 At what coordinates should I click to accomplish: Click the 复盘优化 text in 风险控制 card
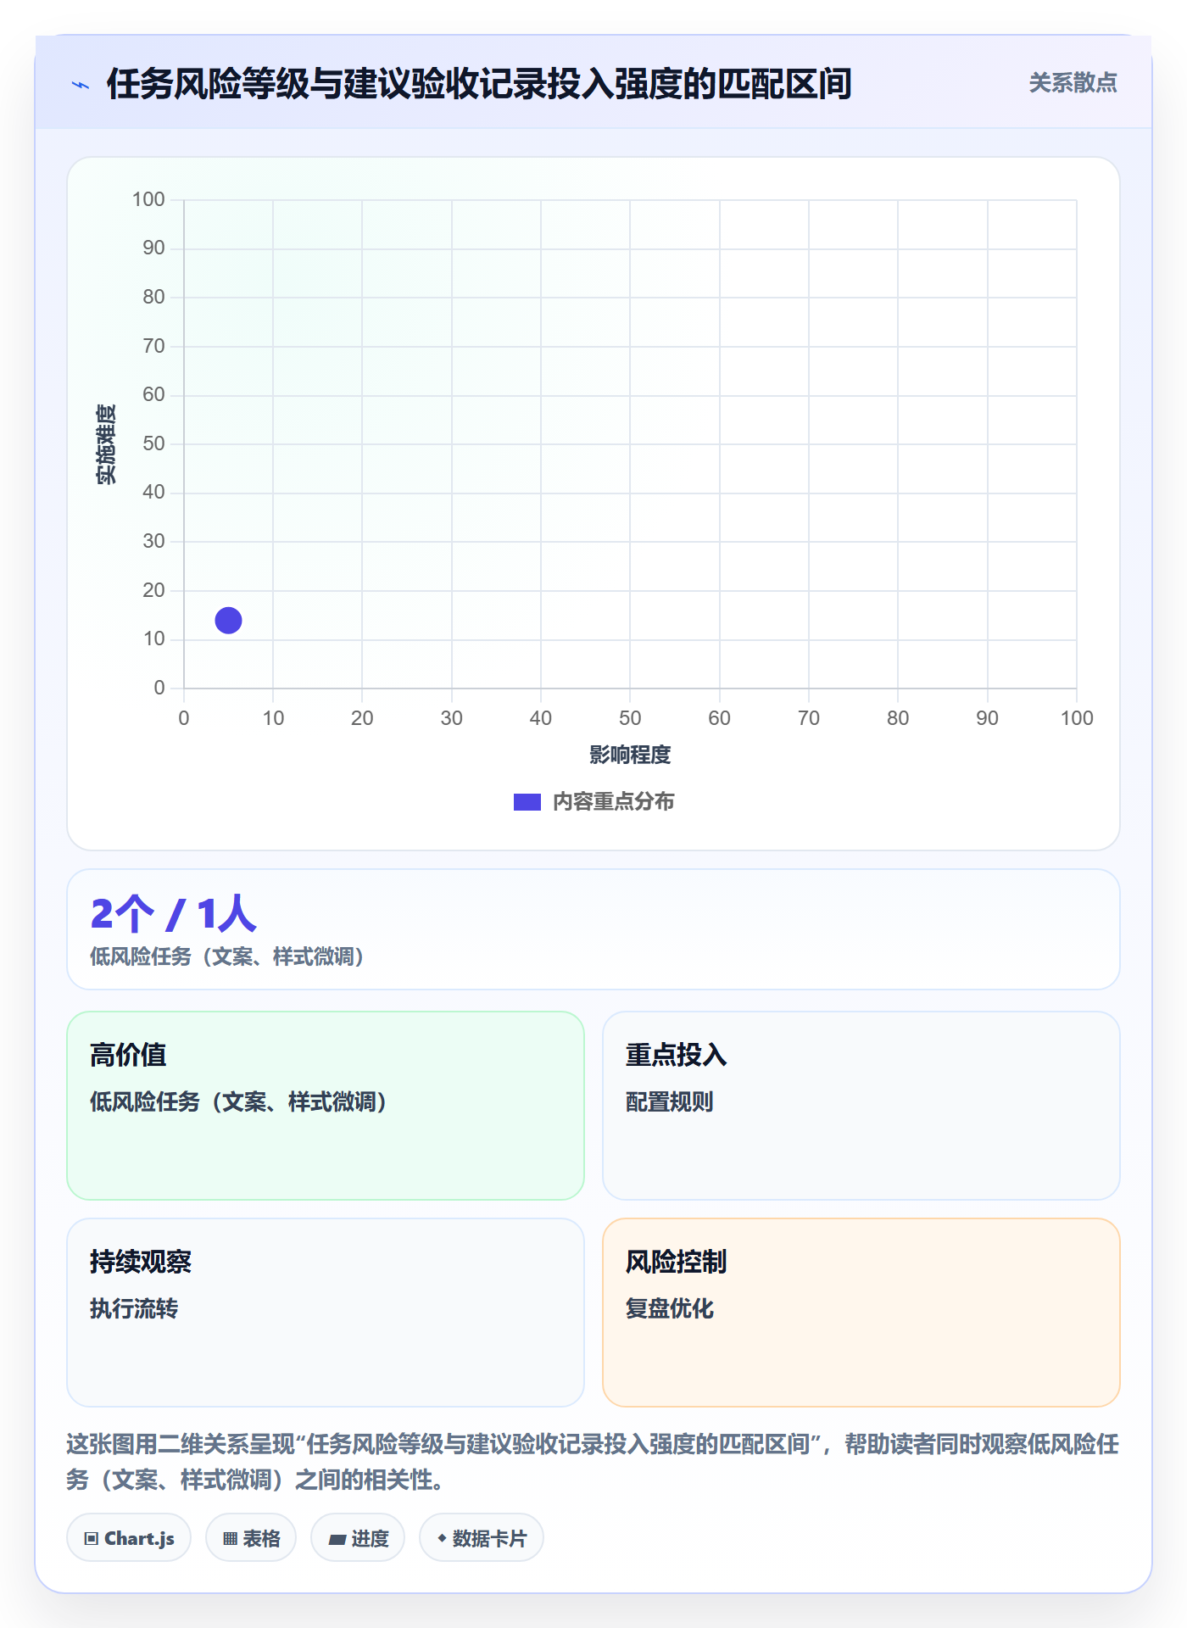click(x=669, y=1308)
